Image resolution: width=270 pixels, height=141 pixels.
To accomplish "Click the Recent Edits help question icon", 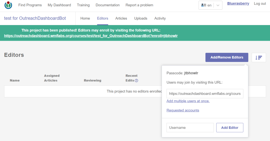I will tap(136, 80).
